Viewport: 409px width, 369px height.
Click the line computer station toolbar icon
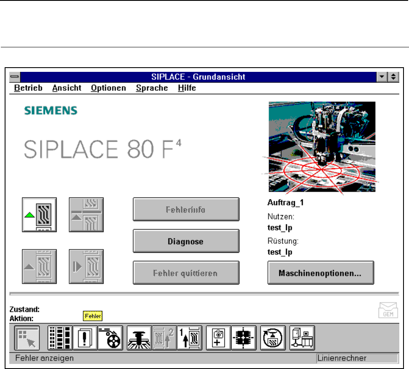click(302, 338)
